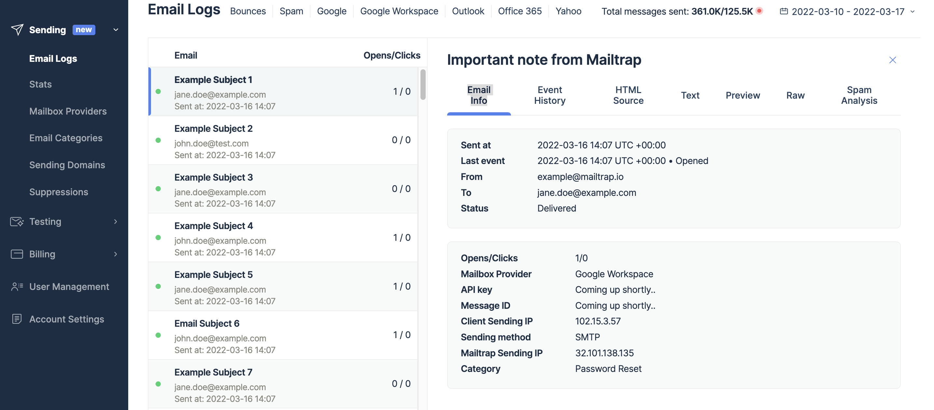Close the email details panel

pos(892,60)
